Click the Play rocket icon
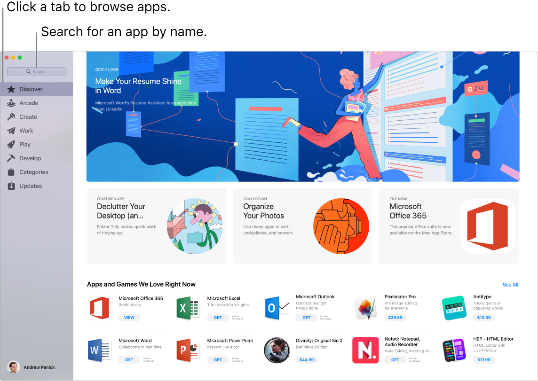538x381 pixels. tap(11, 145)
